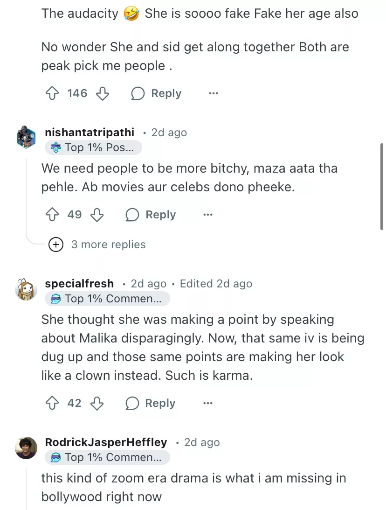Viewport: 386px width, 510px height.
Task: Open the RodrickJasperHeffley username link
Action: coord(106,442)
